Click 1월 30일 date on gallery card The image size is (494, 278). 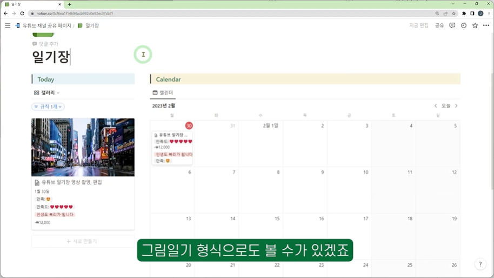(42, 191)
